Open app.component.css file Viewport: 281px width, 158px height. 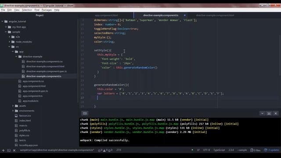(33, 81)
